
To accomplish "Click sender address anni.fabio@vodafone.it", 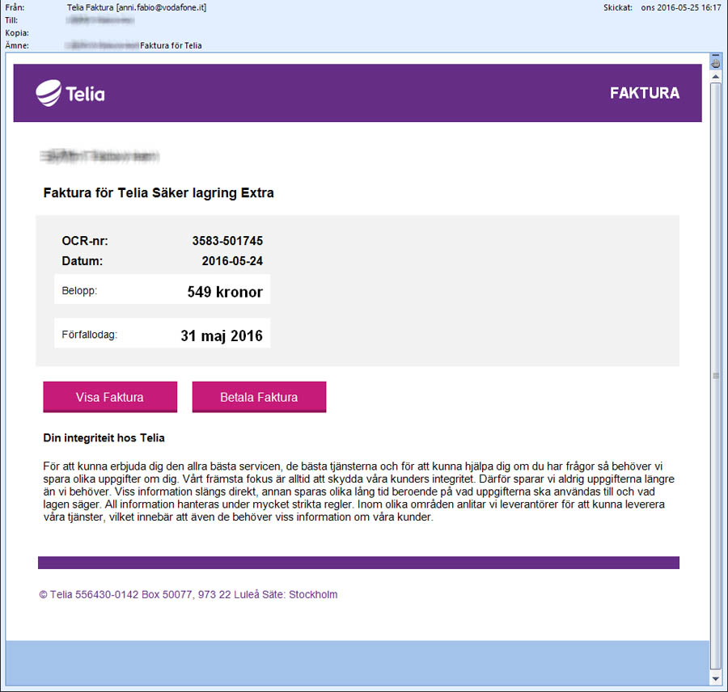I will pos(161,7).
